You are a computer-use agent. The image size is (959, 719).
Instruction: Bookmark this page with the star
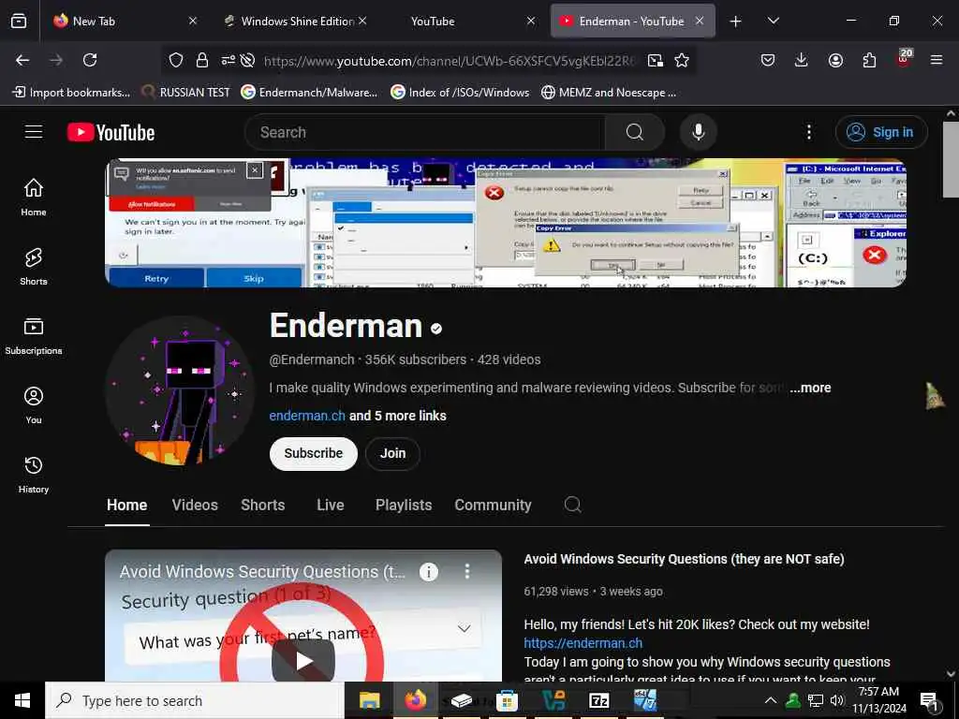682,60
